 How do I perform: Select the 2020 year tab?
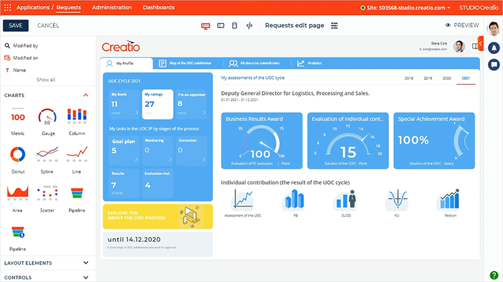click(x=447, y=78)
